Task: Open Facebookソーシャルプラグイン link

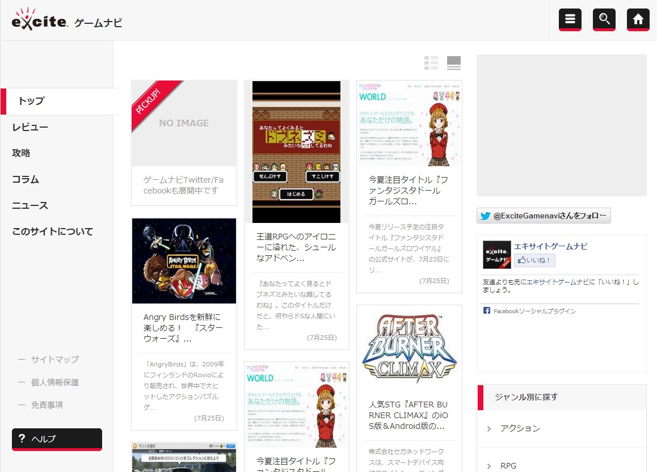Action: tap(534, 311)
